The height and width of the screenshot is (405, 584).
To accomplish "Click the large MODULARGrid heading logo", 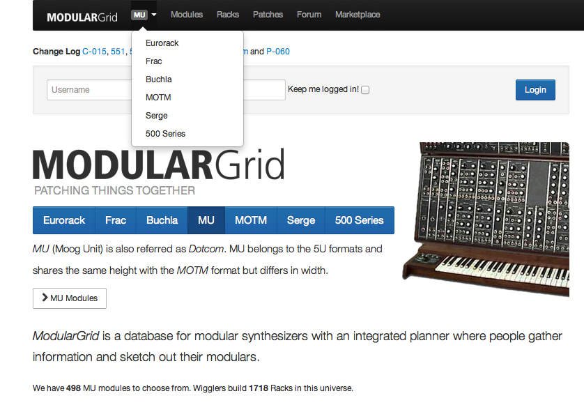I will [159, 165].
